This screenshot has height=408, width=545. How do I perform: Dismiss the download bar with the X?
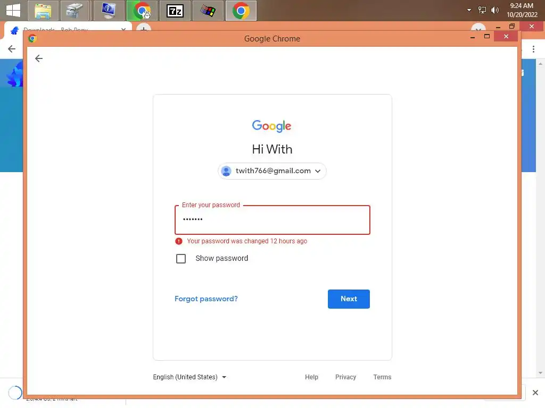535,393
